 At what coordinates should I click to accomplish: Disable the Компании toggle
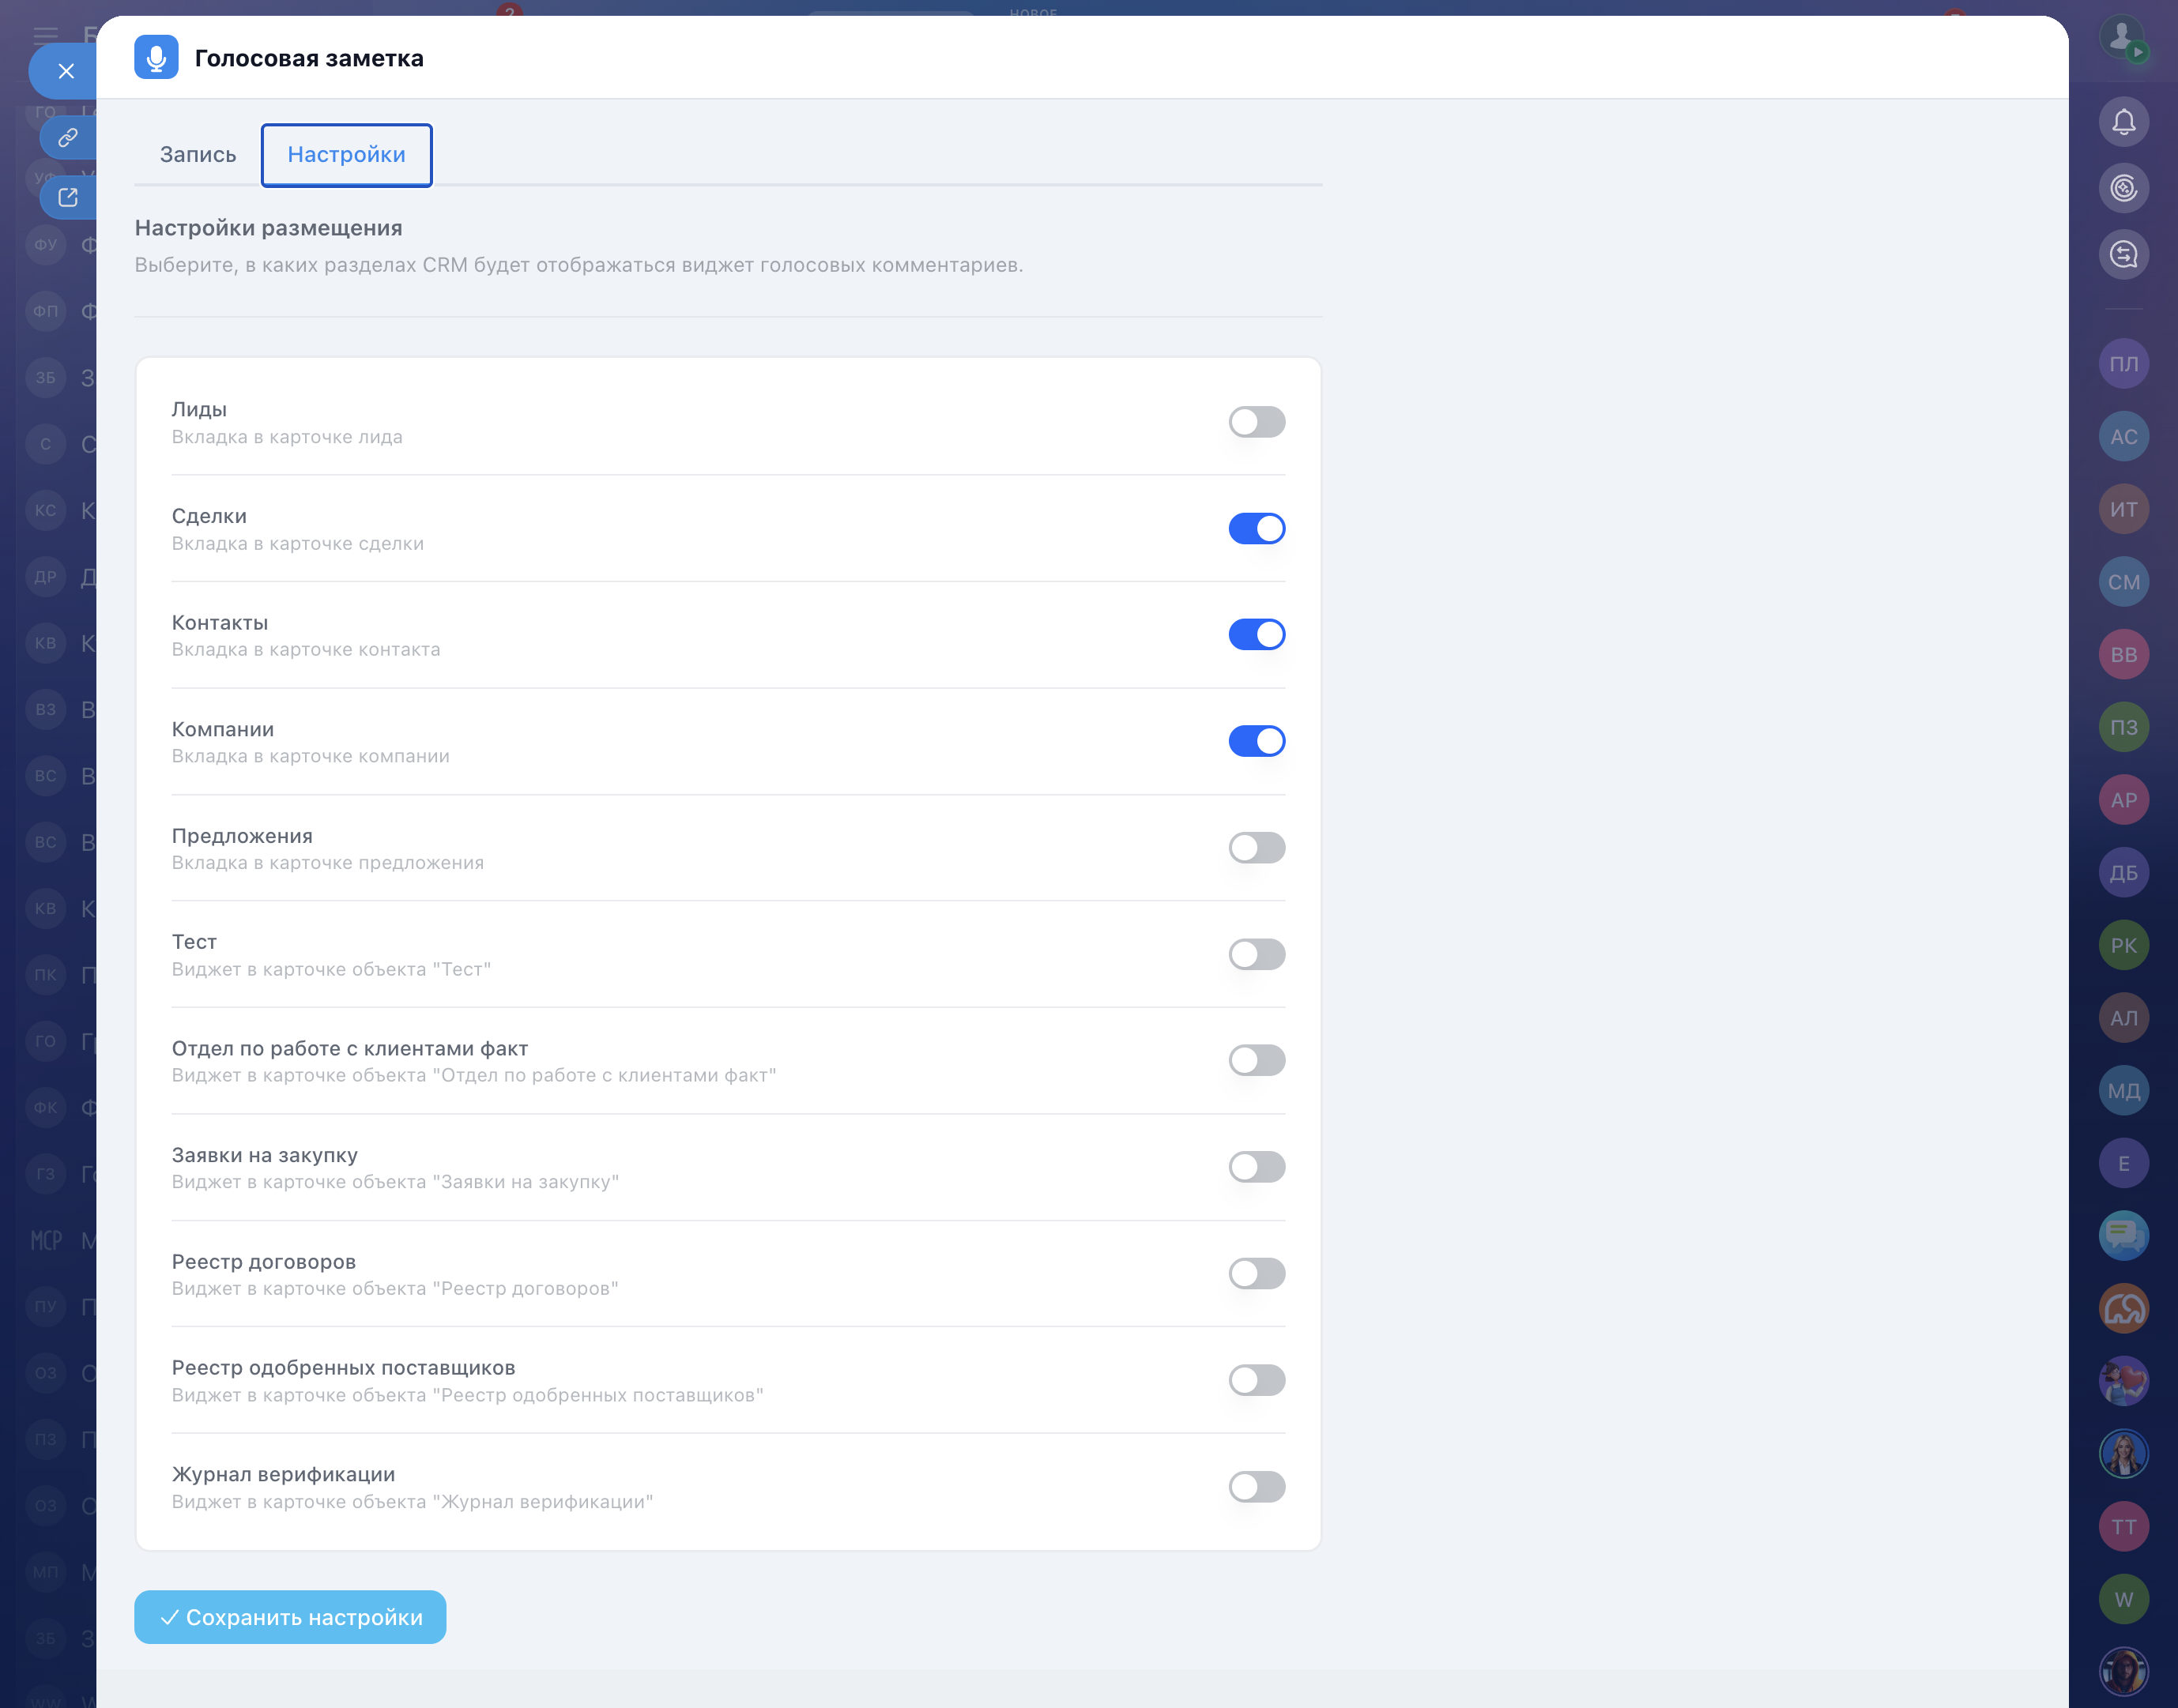(1257, 741)
